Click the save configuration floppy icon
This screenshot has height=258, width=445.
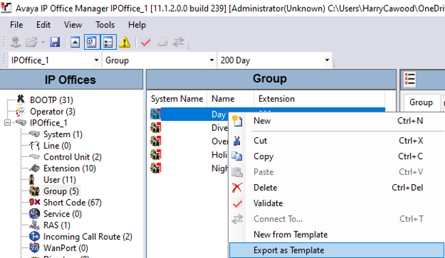[x=55, y=42]
